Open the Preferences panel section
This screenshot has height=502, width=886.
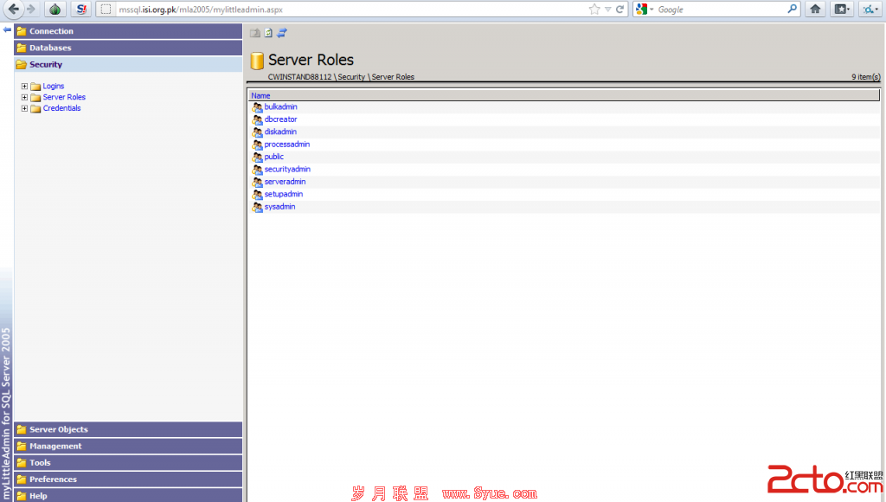point(129,479)
